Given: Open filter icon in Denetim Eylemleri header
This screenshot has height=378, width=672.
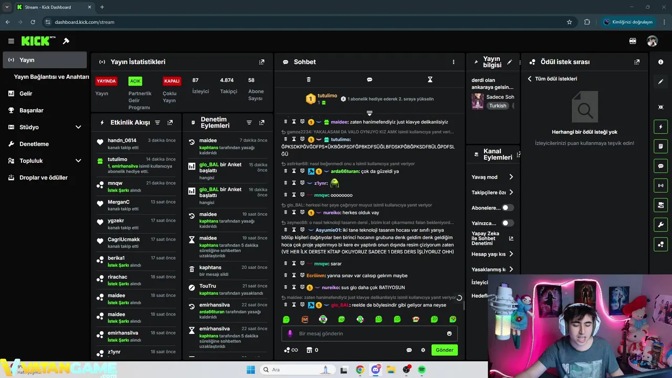Looking at the screenshot, I should pos(249,122).
